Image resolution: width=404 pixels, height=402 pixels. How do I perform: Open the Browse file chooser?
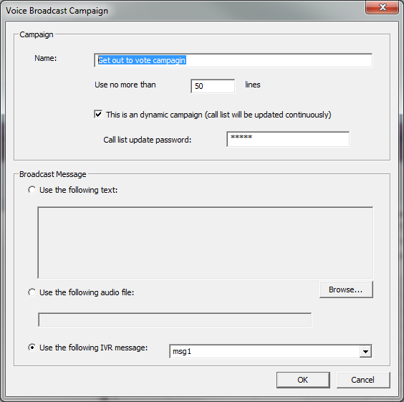[346, 289]
